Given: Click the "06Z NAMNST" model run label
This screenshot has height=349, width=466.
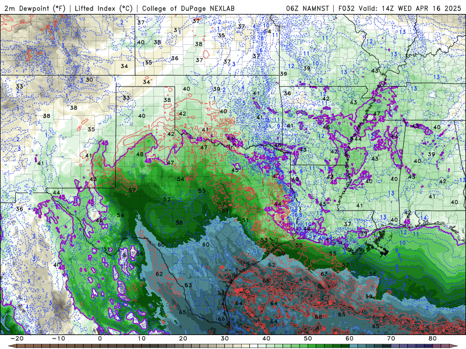Looking at the screenshot, I should coord(308,9).
